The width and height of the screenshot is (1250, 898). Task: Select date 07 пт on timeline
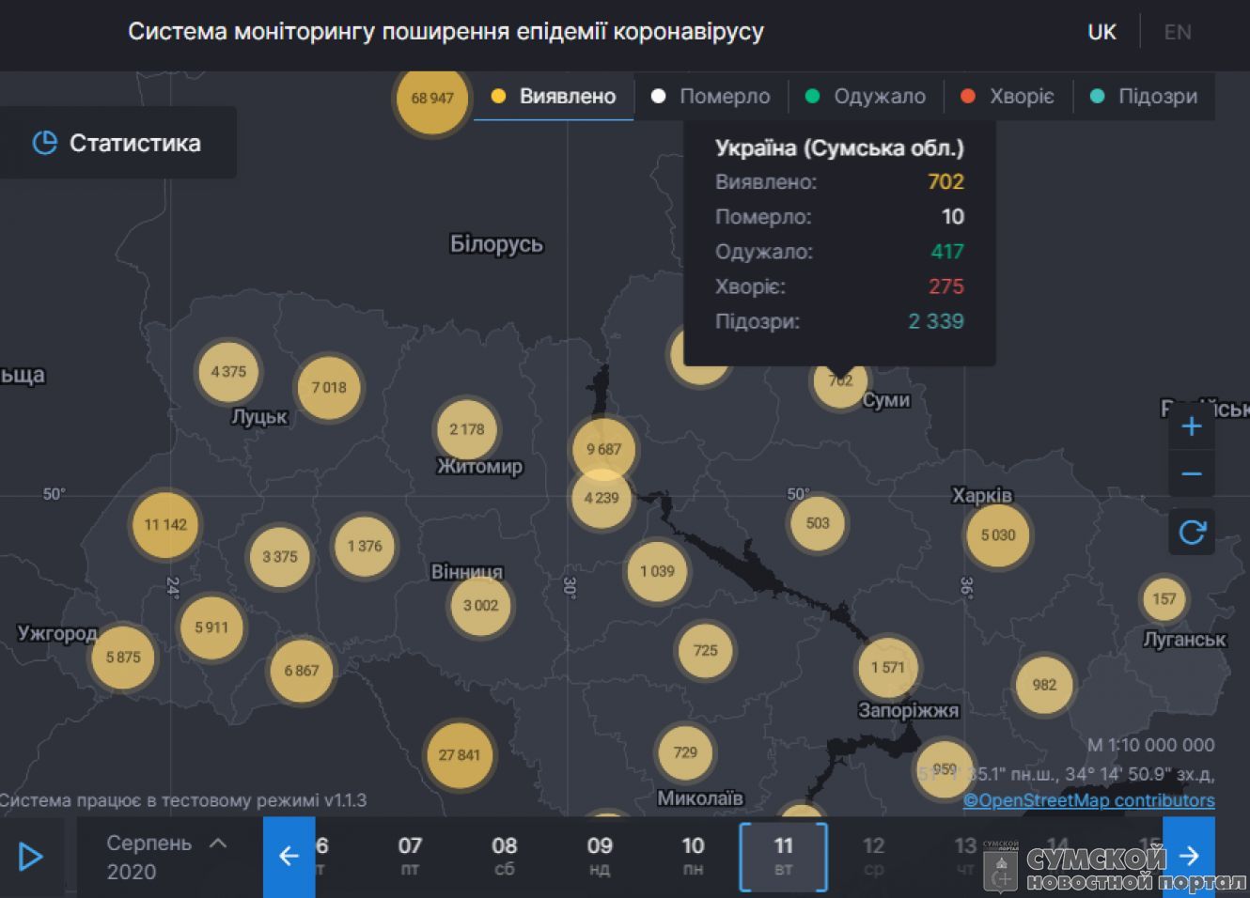410,856
